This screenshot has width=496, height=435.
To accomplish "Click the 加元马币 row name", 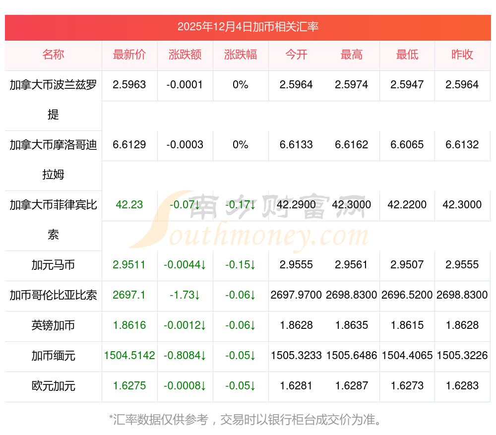I will pyautogui.click(x=53, y=265).
